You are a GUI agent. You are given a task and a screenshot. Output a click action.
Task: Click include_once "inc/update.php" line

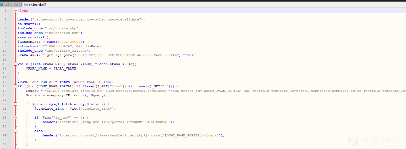pos(49,28)
